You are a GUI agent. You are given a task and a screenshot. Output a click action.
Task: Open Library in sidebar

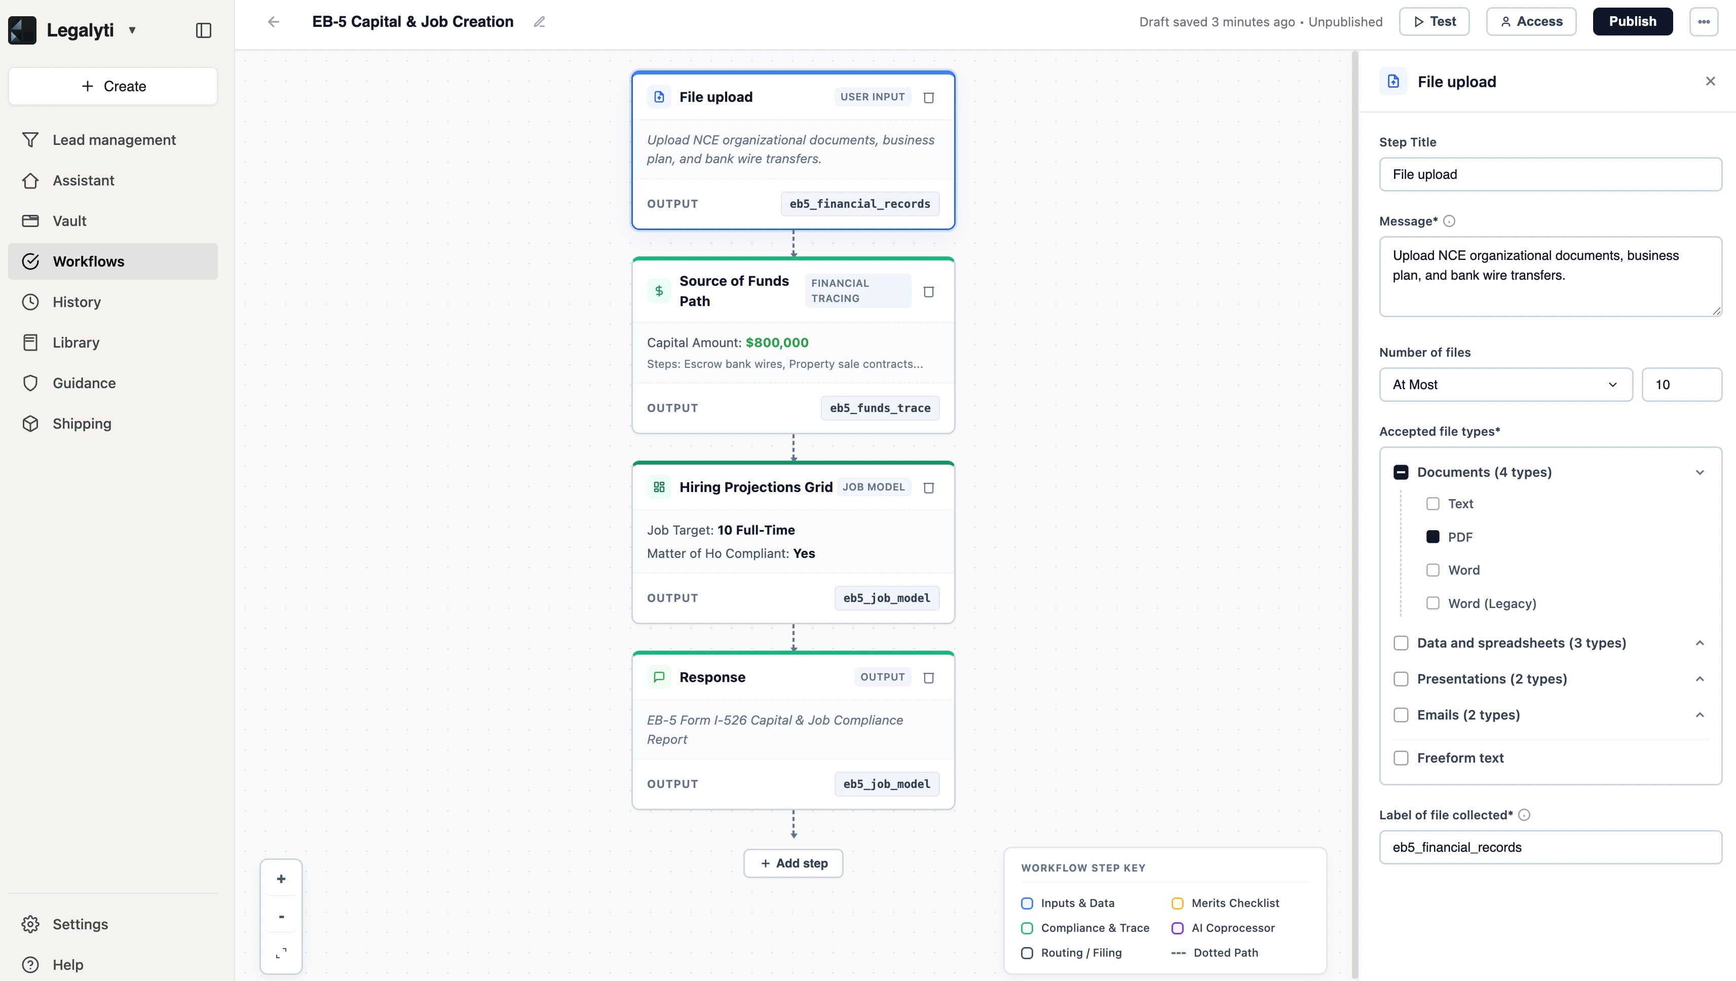113,342
